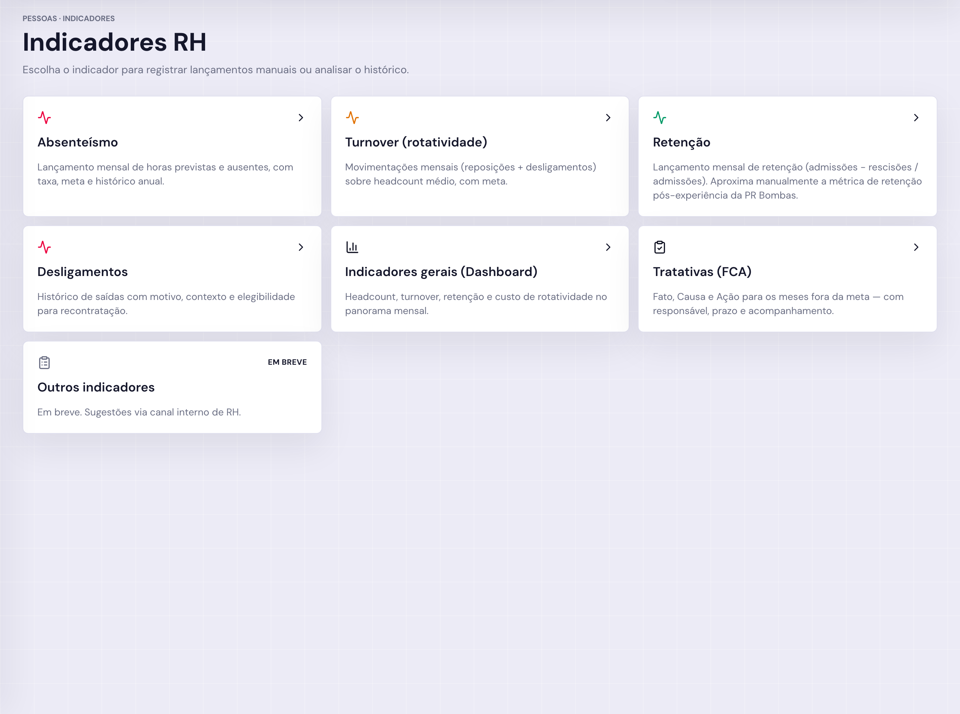
Task: Click the 'Escolha o indicador' subtitle text
Action: [x=215, y=70]
